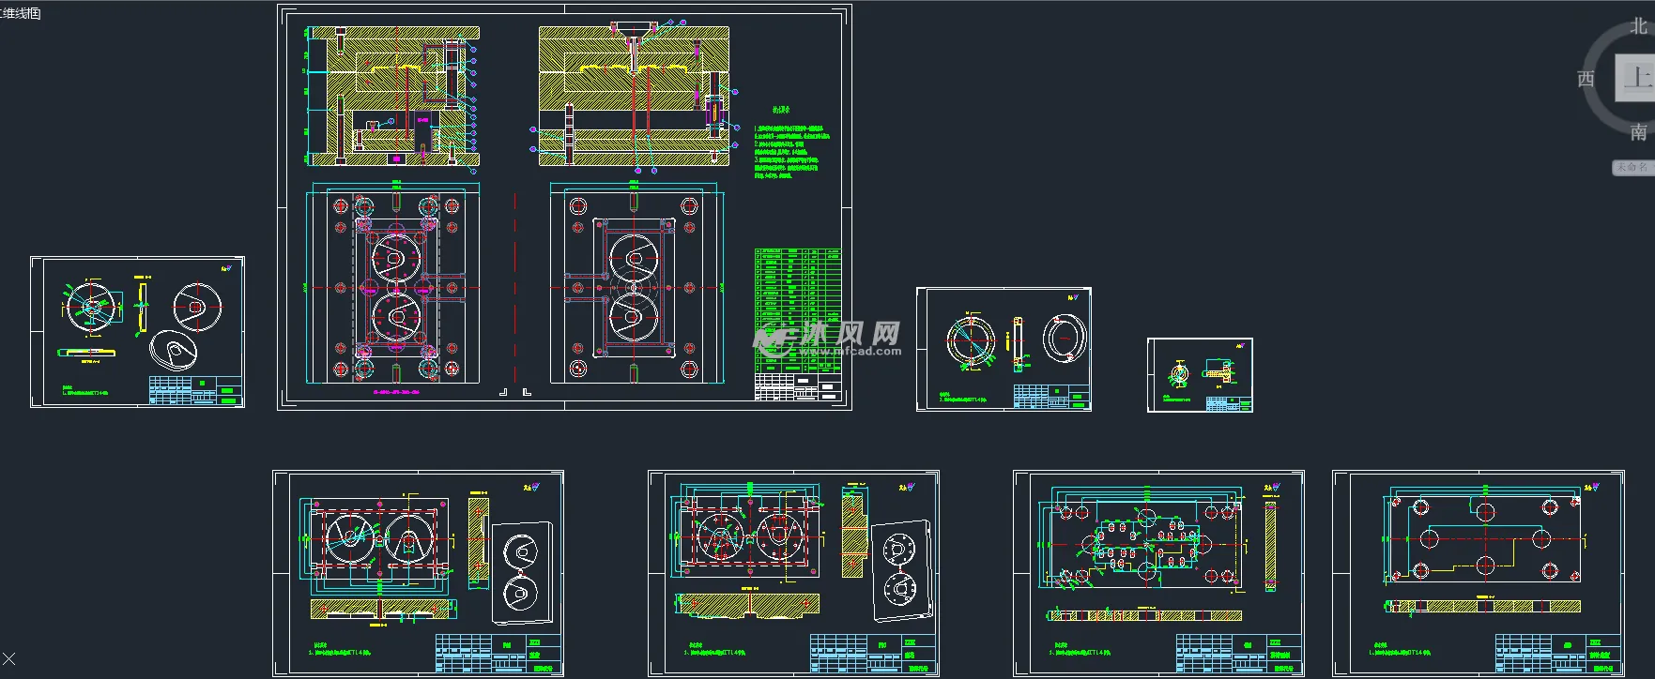Click the X mark icon in the bottom-left corner
1655x679 pixels.
coord(9,659)
